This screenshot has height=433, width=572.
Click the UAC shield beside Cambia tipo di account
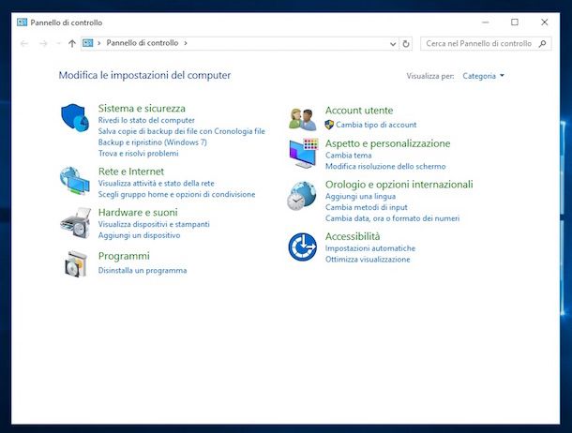[x=329, y=125]
